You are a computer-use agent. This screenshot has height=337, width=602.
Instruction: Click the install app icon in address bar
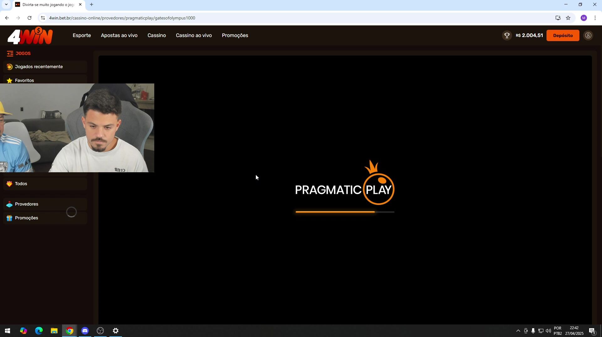558,18
